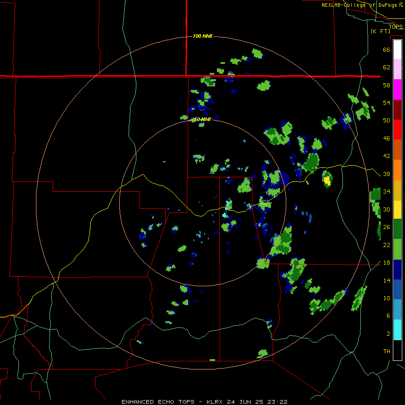Image resolution: width=405 pixels, height=405 pixels.
Task: Click the '54' legend value label
Action: pos(387,103)
